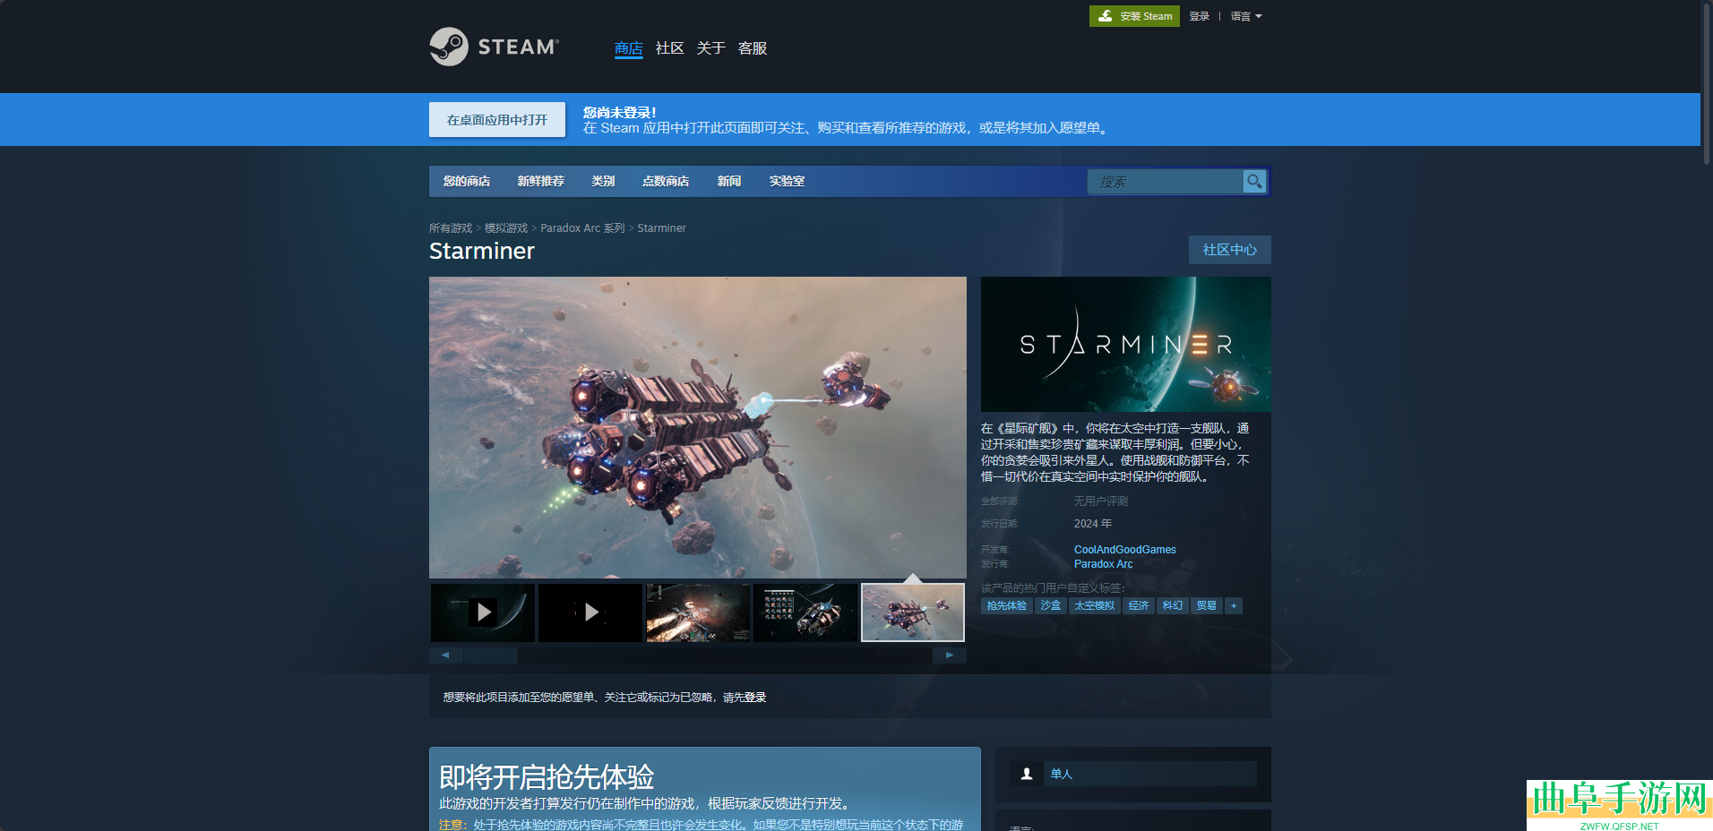Click the 太空模拟 tag
This screenshot has width=1713, height=831.
pyautogui.click(x=1095, y=606)
